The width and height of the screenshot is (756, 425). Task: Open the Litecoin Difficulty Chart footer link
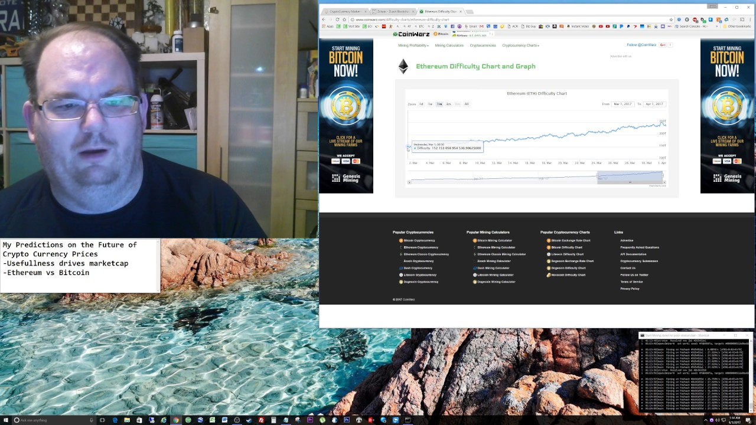point(567,254)
